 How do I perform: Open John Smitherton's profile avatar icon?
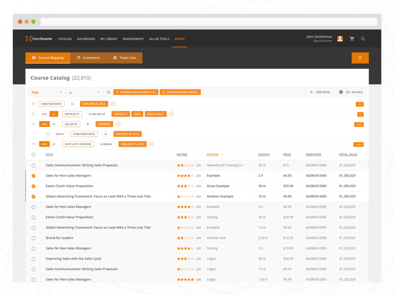tap(340, 38)
